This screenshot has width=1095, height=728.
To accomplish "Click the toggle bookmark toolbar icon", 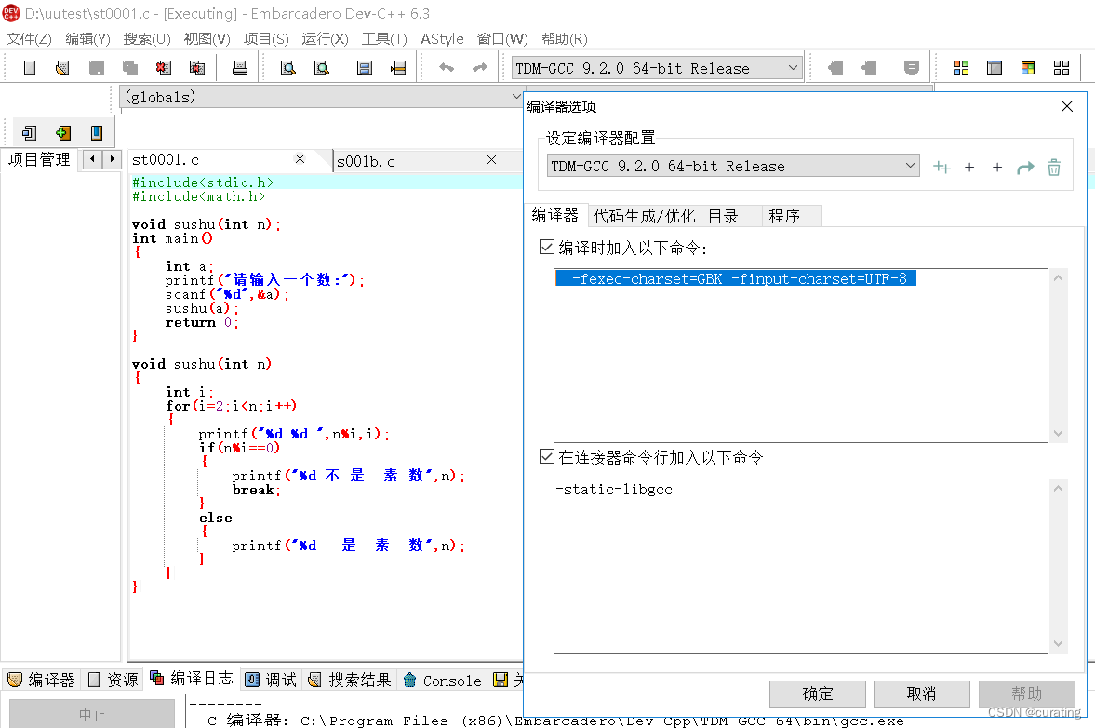I will point(365,68).
